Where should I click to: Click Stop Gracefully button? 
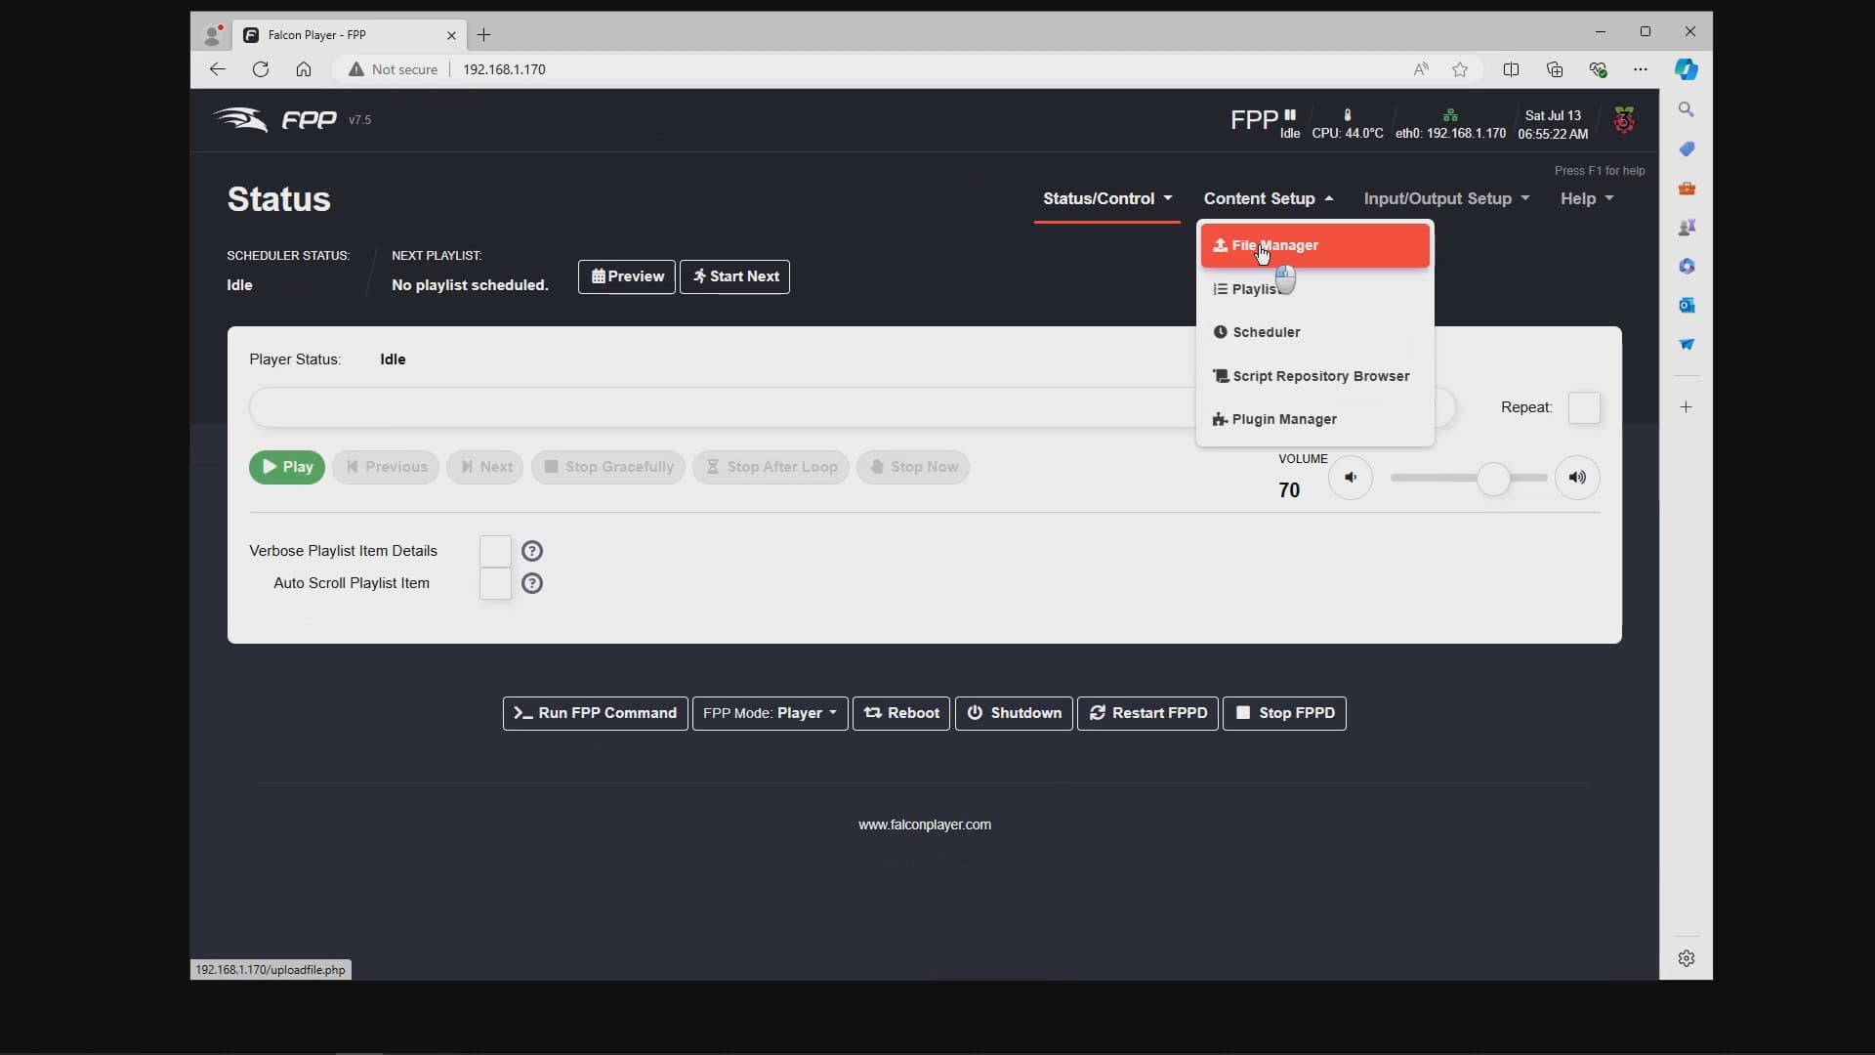608,467
